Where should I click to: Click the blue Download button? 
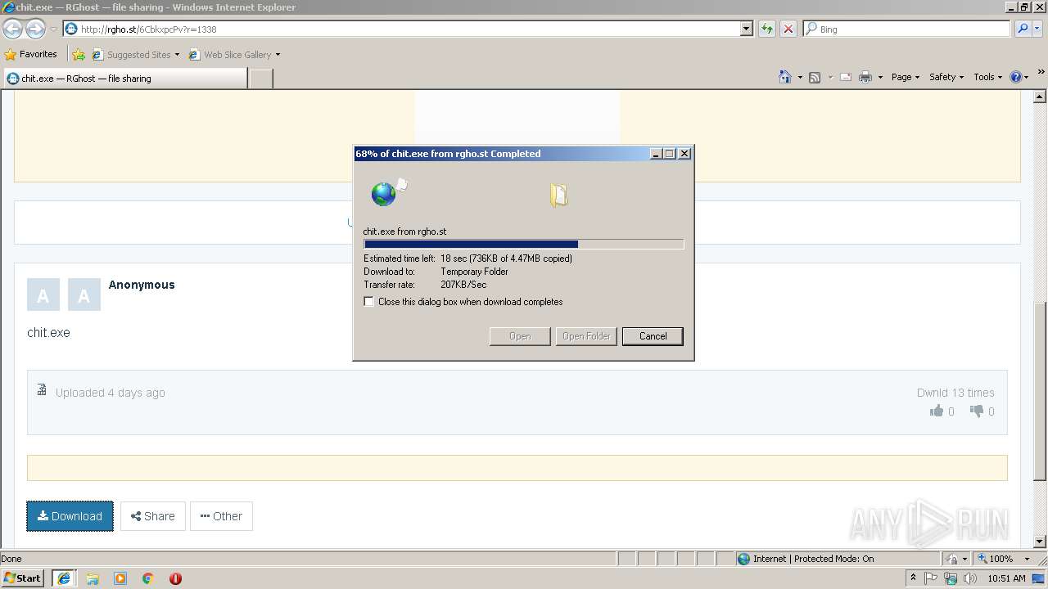[x=70, y=516]
